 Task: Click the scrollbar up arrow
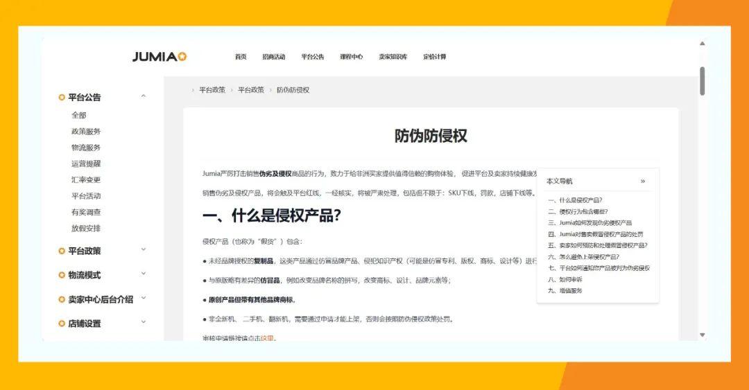pyautogui.click(x=702, y=44)
